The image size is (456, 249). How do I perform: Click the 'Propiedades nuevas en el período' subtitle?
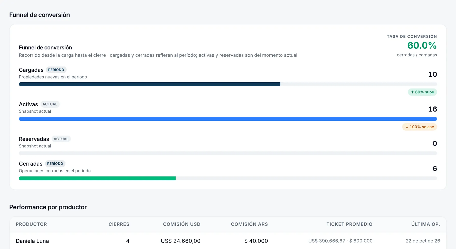coord(53,77)
